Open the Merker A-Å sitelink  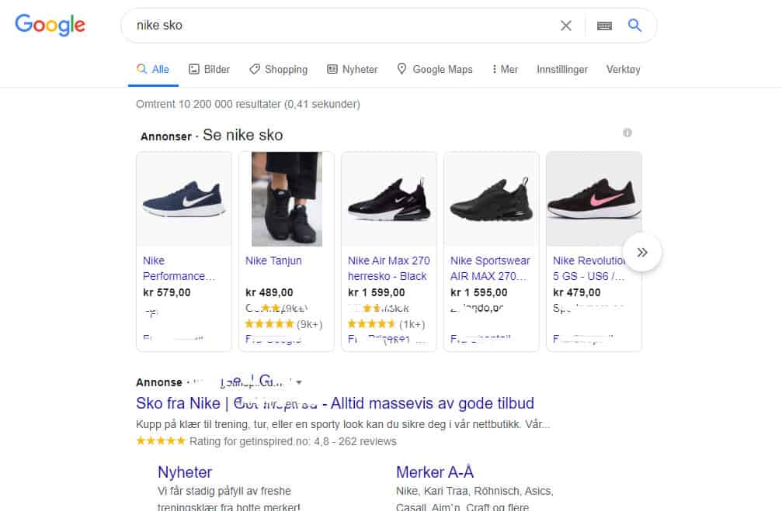[434, 472]
